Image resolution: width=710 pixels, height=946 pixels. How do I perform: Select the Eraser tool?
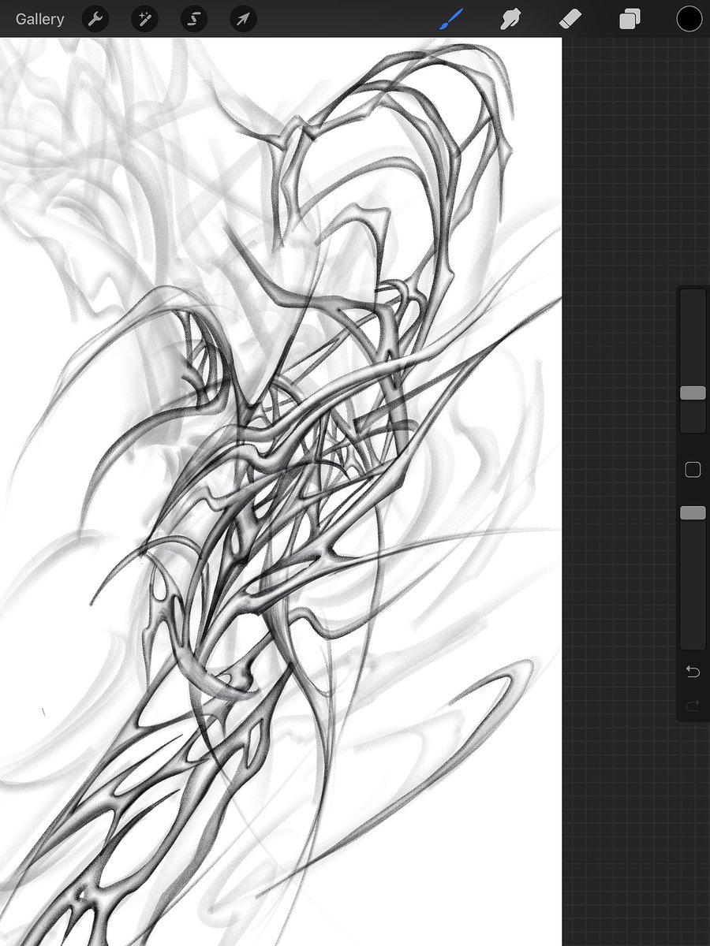570,19
